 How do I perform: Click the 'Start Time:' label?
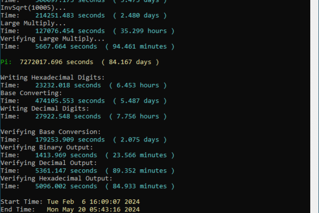pos(22,202)
